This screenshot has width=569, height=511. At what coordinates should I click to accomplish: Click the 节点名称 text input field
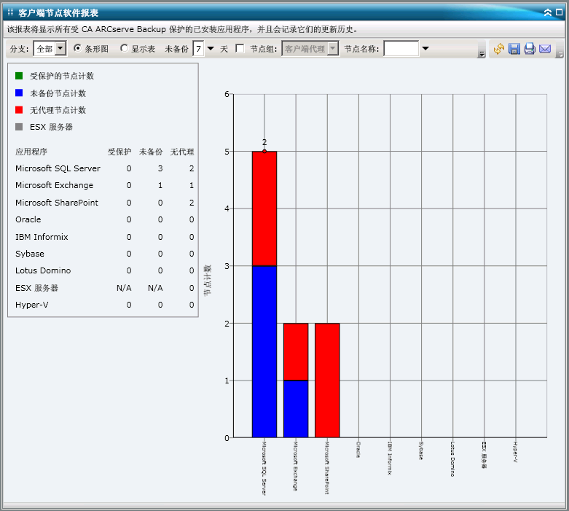click(x=401, y=49)
